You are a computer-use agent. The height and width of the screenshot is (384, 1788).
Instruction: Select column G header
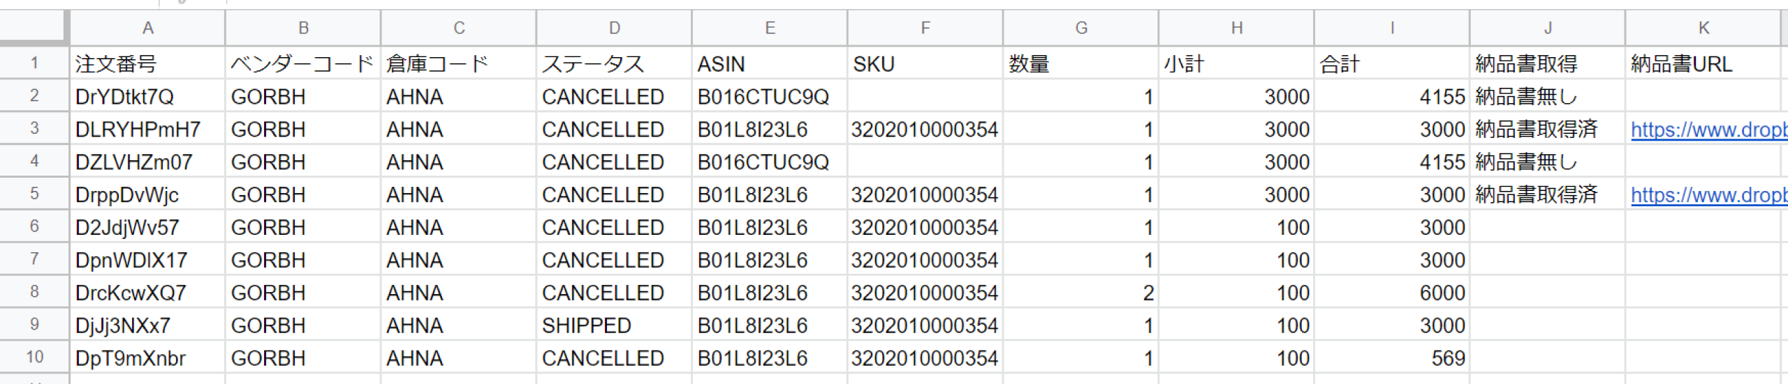click(x=1080, y=28)
